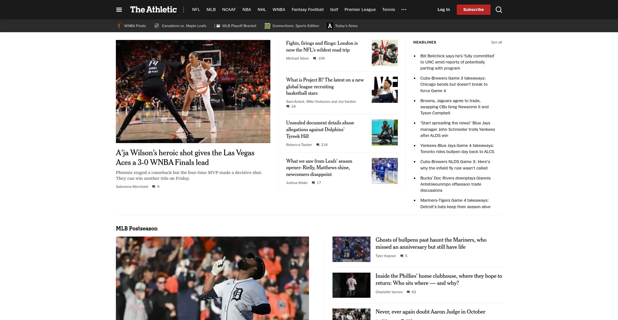618x320 pixels.
Task: Click the Log In link
Action: (x=443, y=10)
